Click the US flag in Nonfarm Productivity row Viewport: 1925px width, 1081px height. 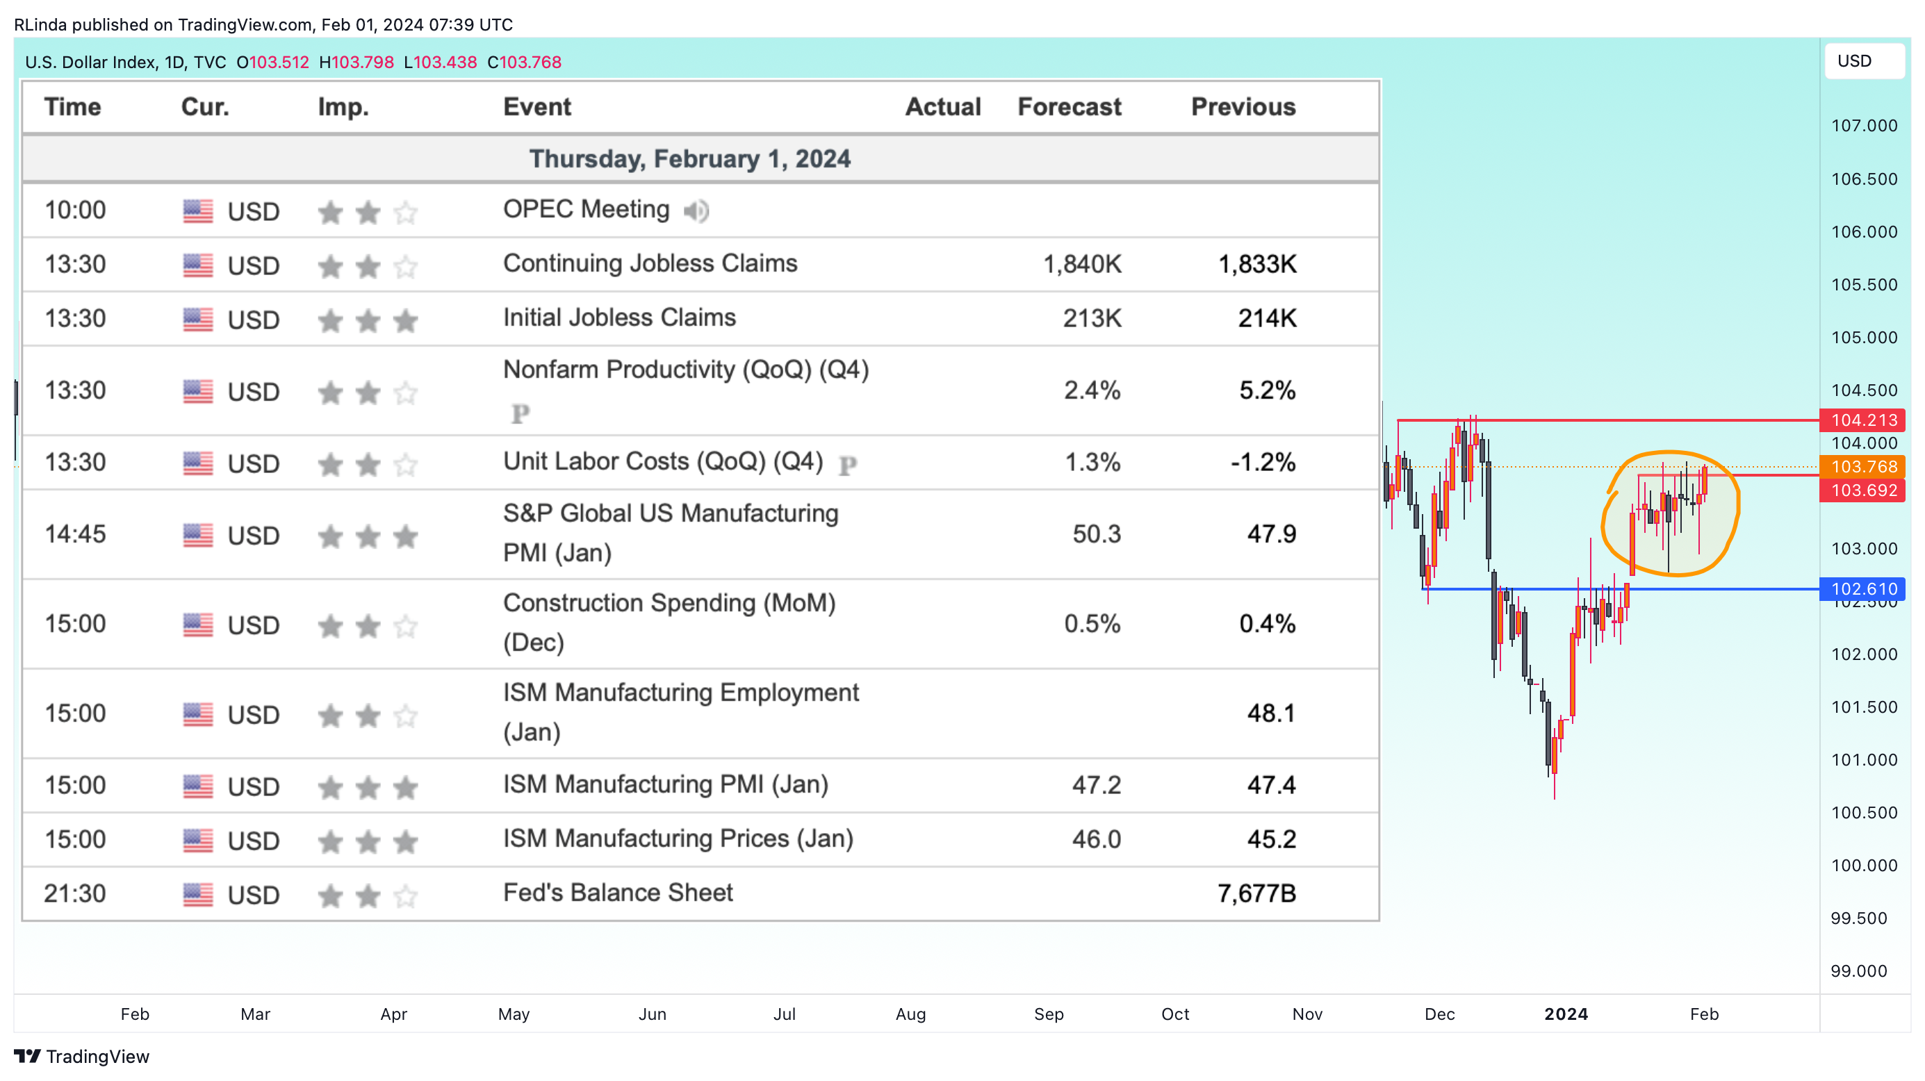(198, 391)
